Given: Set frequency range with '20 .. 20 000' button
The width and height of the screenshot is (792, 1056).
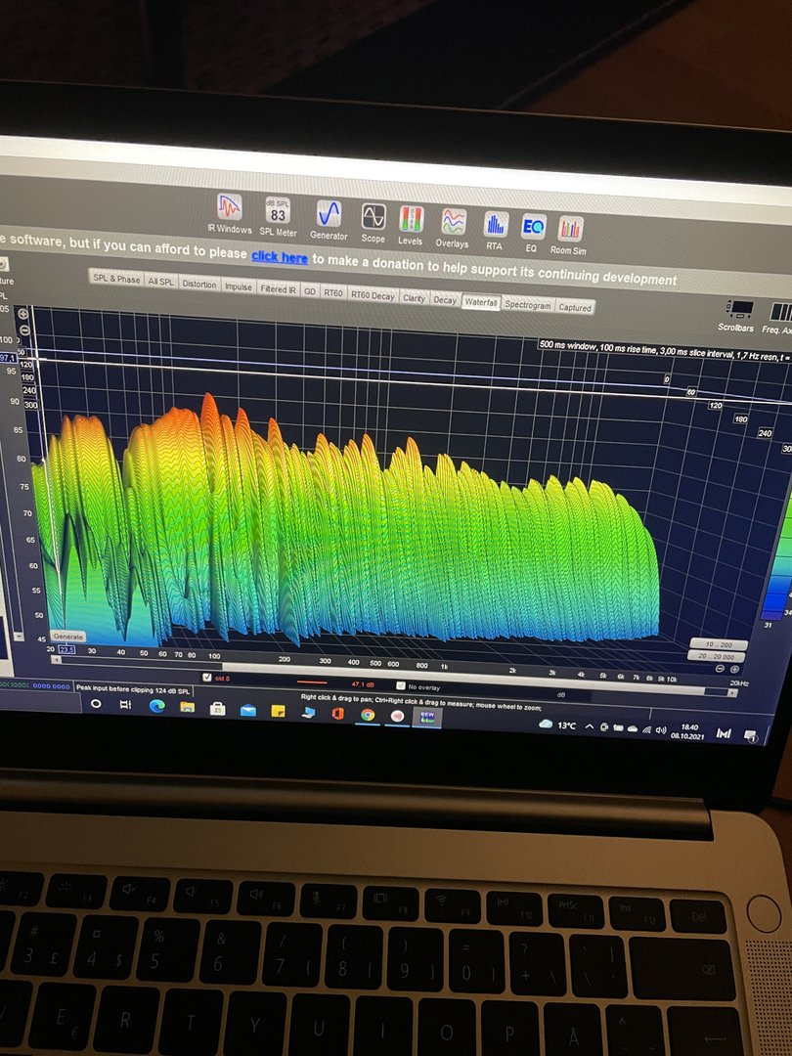Looking at the screenshot, I should point(716,656).
